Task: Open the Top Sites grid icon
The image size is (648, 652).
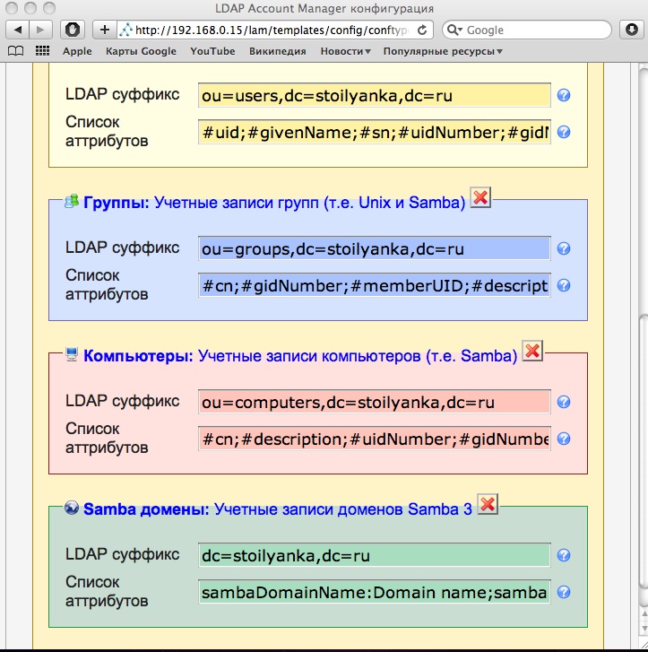Action: (42, 51)
